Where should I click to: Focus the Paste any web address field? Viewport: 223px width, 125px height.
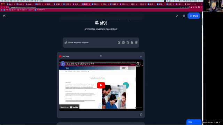(90, 42)
